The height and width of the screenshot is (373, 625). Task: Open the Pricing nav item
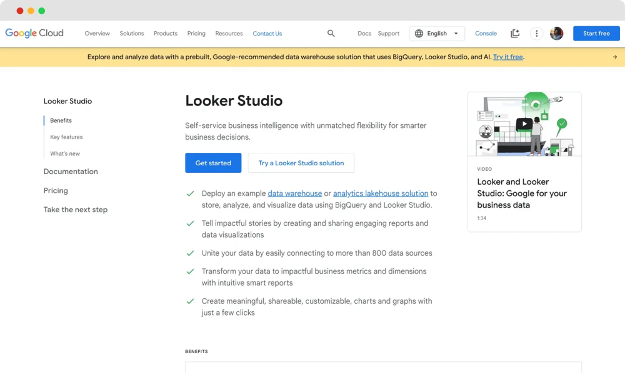point(196,33)
